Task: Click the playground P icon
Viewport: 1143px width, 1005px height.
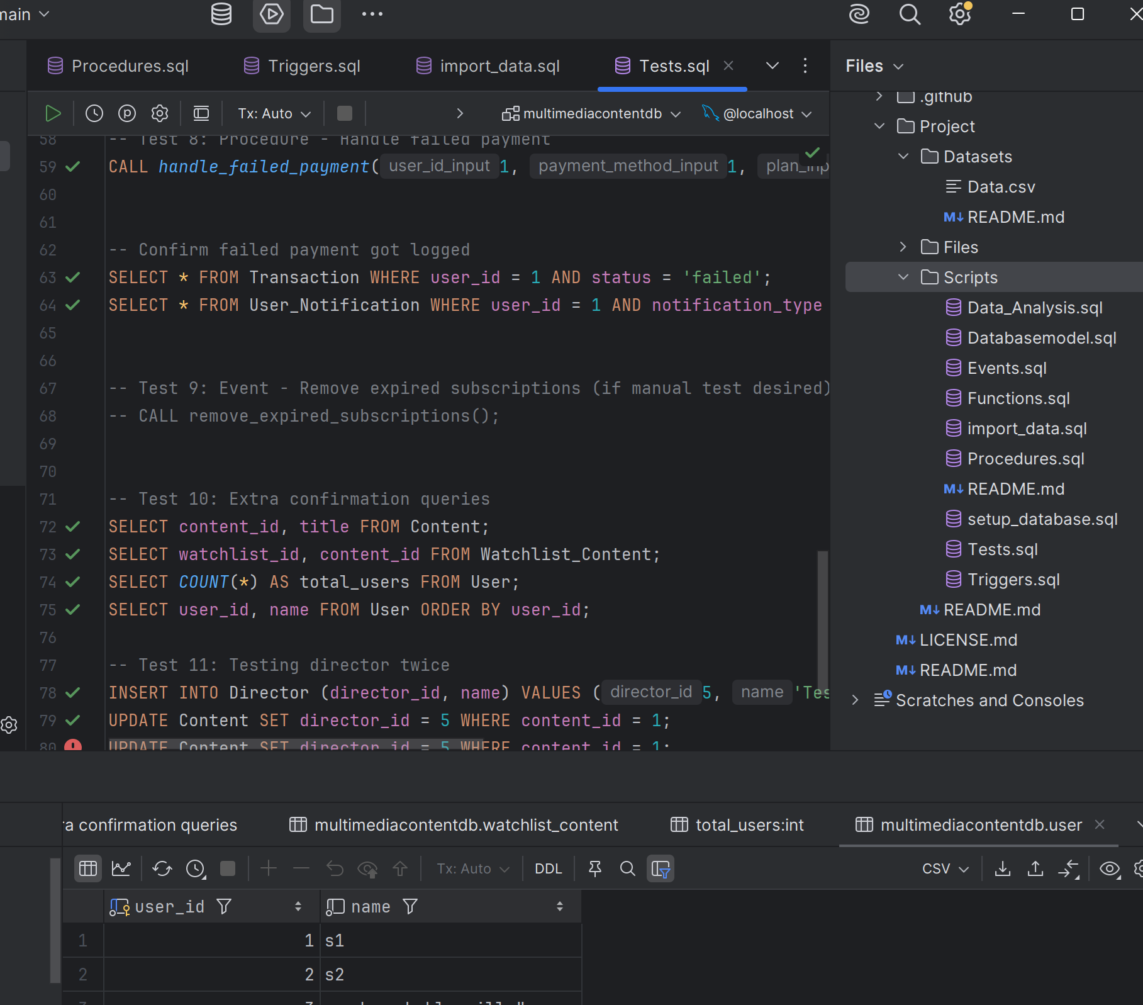Action: [127, 113]
